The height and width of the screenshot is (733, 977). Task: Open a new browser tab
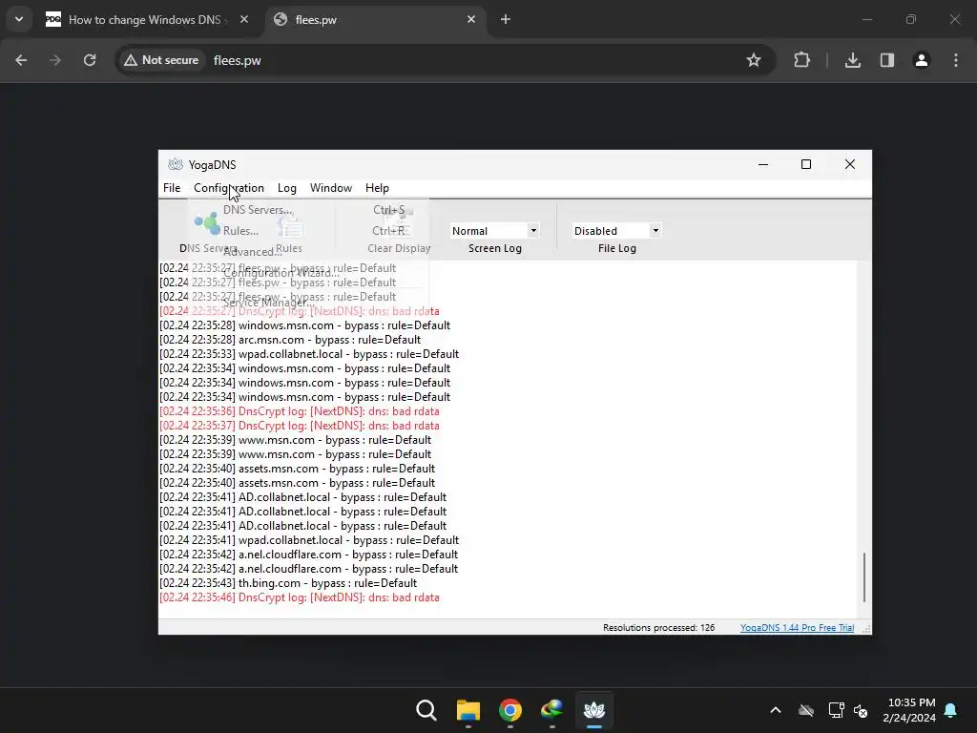tap(506, 19)
